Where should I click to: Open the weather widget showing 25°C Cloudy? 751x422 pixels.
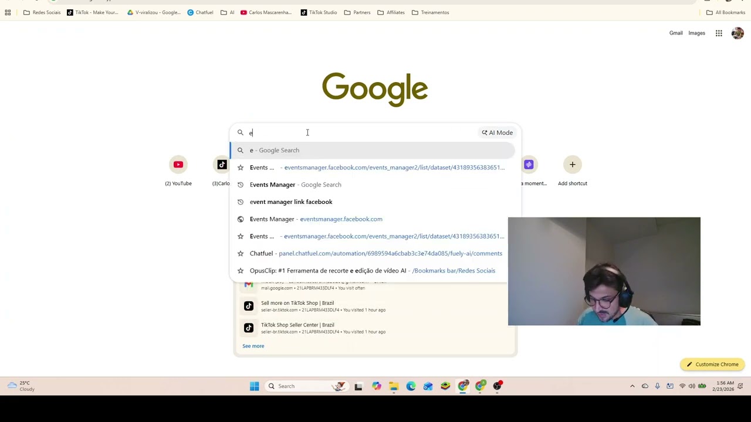(x=21, y=386)
